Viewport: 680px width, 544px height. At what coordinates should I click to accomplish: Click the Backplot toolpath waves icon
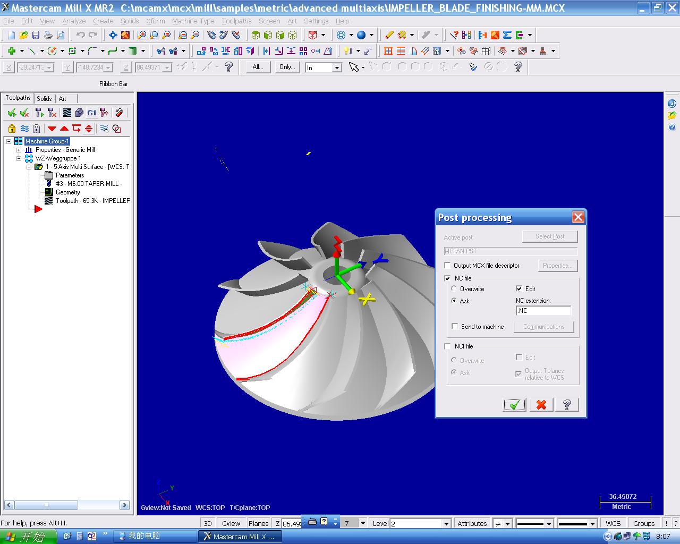67,113
